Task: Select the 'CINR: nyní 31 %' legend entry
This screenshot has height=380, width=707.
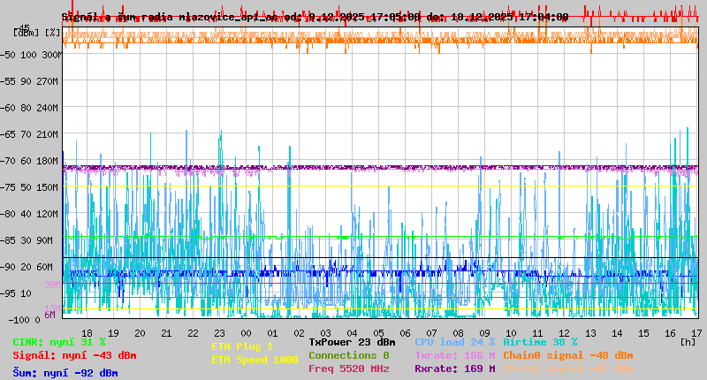Action: [x=59, y=342]
